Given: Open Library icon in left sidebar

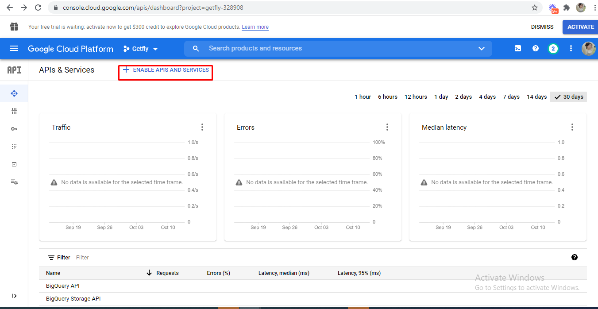Looking at the screenshot, I should 14,111.
